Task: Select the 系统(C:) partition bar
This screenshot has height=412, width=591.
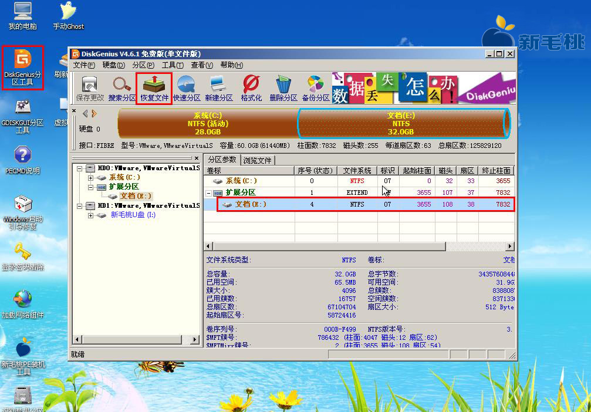Action: tap(208, 124)
